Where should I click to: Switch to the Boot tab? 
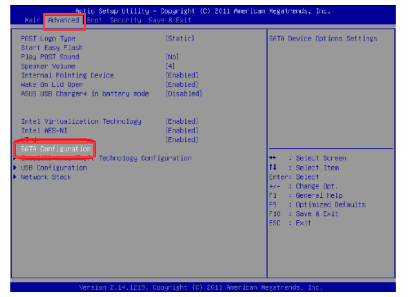(x=94, y=20)
